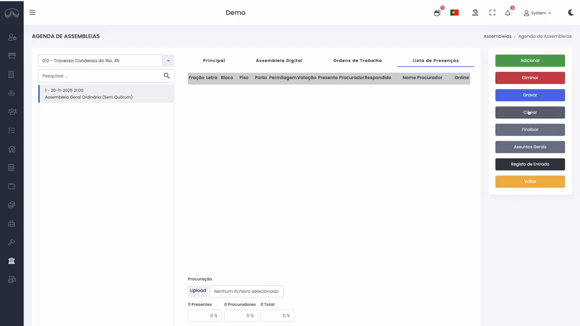Image resolution: width=580 pixels, height=326 pixels.
Task: Activate fullscreen mode icon
Action: [x=492, y=13]
